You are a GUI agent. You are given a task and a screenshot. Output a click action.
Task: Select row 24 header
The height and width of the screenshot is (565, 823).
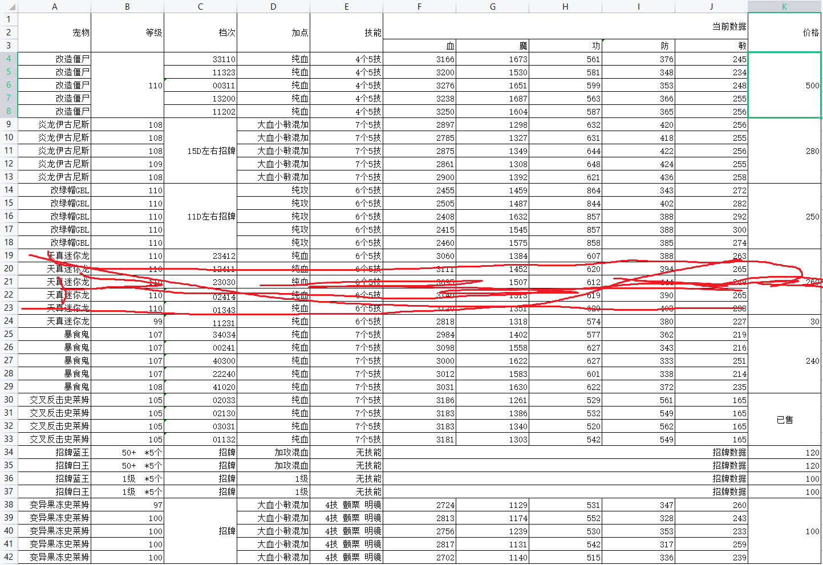tap(9, 321)
